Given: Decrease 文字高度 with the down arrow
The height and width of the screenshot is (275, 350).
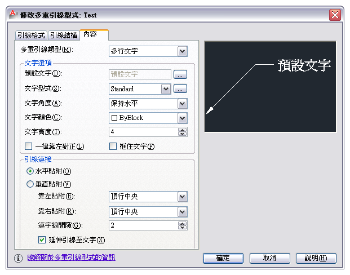Looking at the screenshot, I should (x=183, y=134).
